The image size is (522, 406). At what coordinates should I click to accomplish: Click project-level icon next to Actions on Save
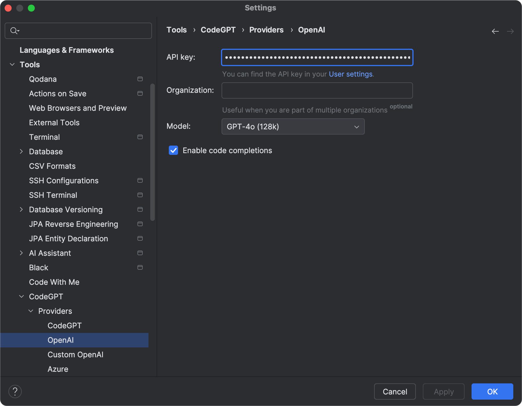coord(140,93)
